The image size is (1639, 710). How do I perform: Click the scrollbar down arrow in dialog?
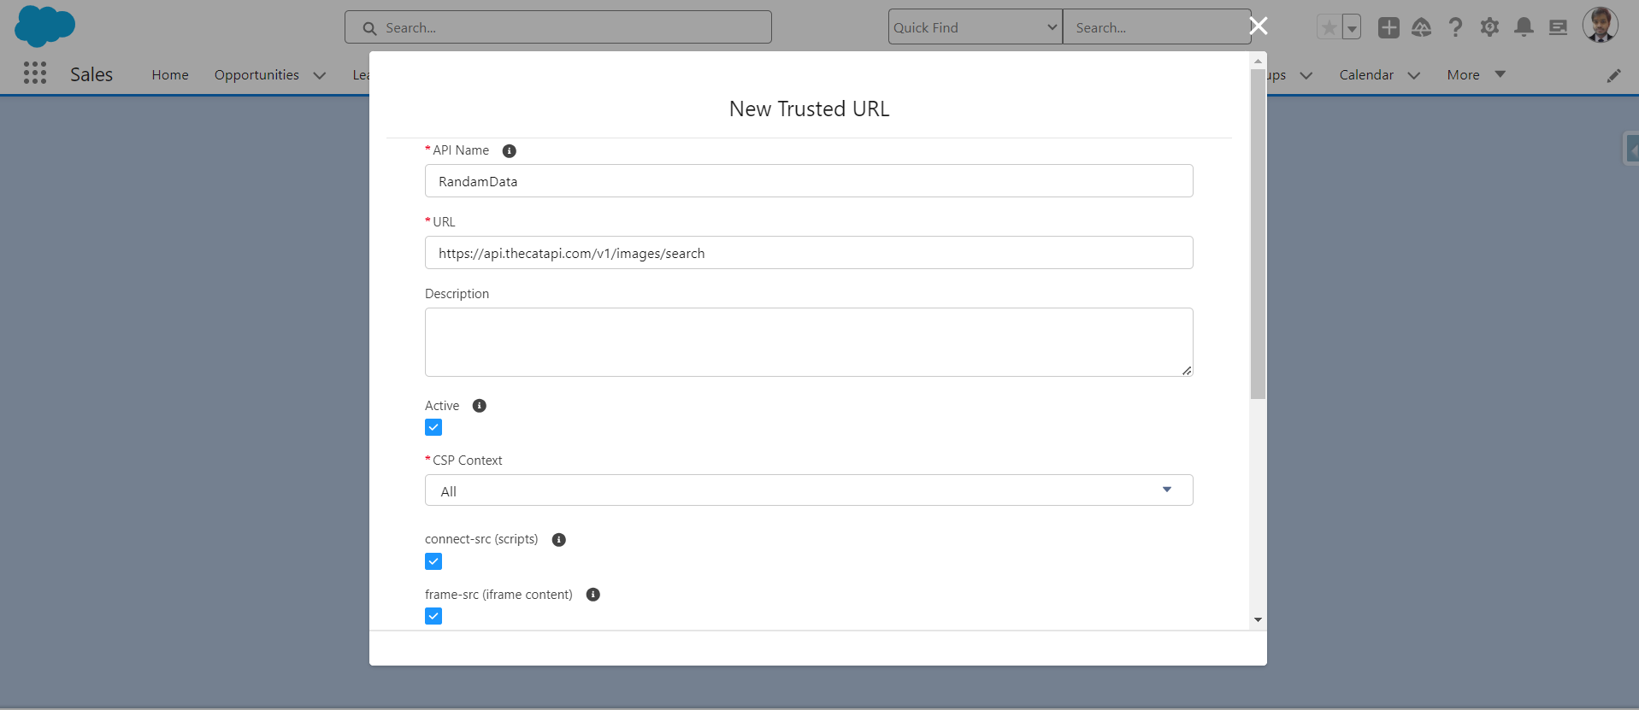tap(1258, 619)
